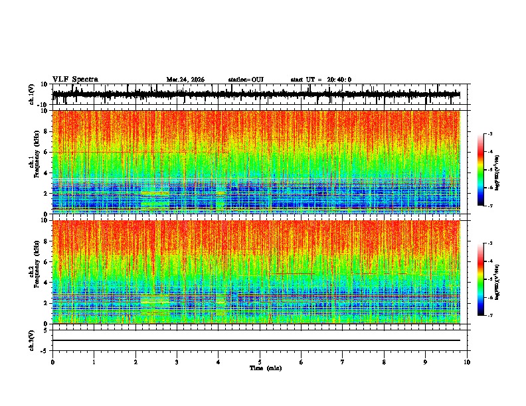Click the time axis tick label "9"
Screen dimensions: 526x406
(425, 362)
